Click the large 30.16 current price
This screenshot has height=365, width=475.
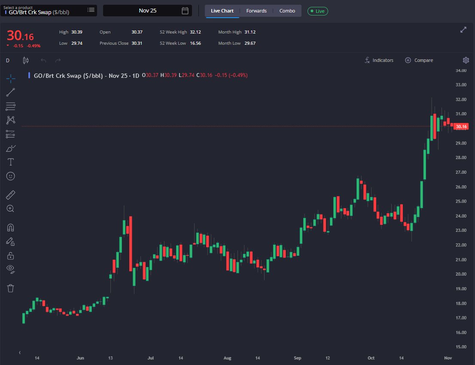pyautogui.click(x=20, y=36)
